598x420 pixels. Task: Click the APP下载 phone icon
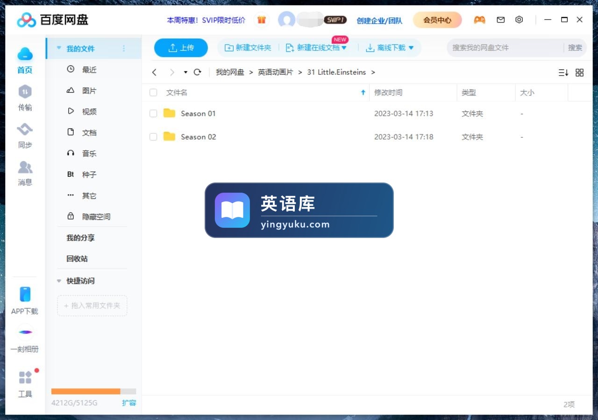click(x=25, y=294)
